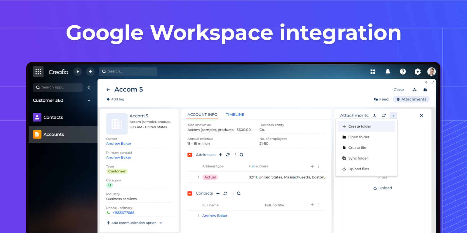The width and height of the screenshot is (467, 233).
Task: Open system settings gear icon
Action: (418, 72)
